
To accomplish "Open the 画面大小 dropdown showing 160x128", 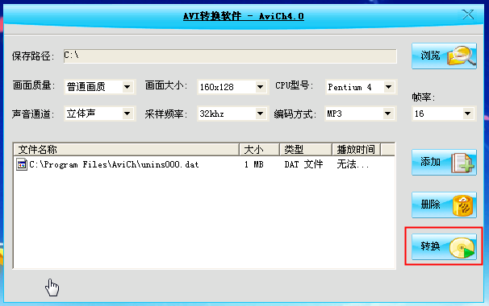I will point(232,87).
